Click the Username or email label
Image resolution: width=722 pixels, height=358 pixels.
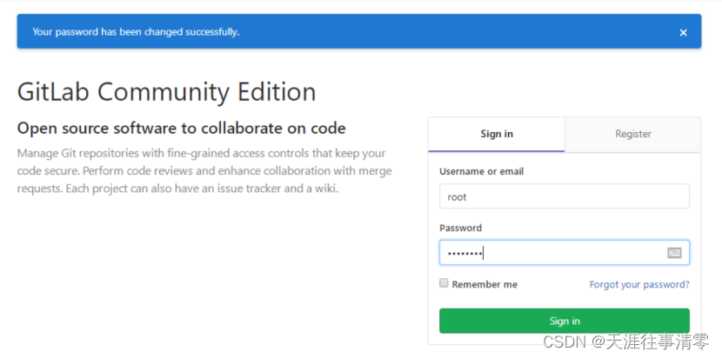[482, 172]
